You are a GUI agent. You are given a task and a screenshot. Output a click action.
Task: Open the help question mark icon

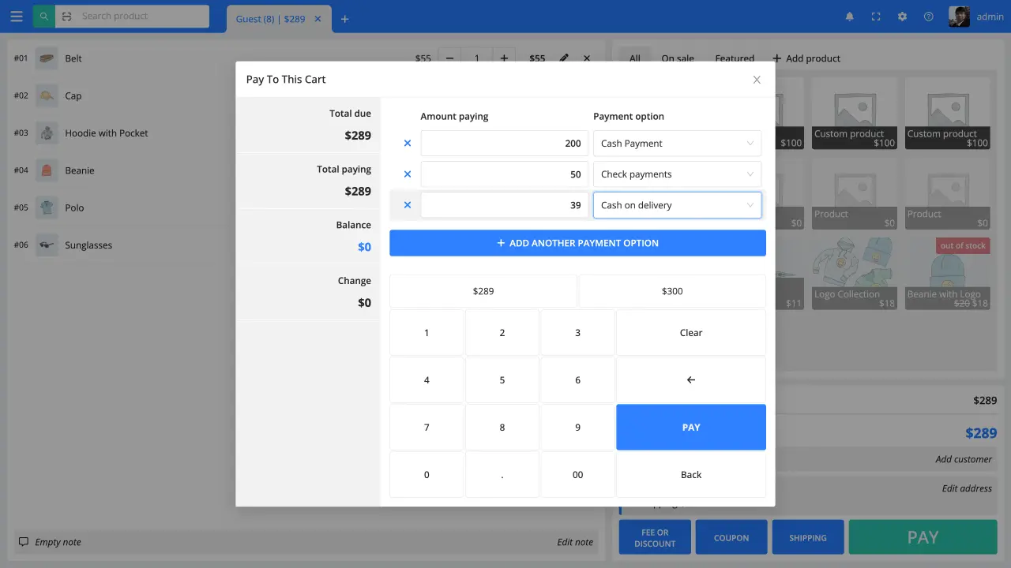click(929, 17)
